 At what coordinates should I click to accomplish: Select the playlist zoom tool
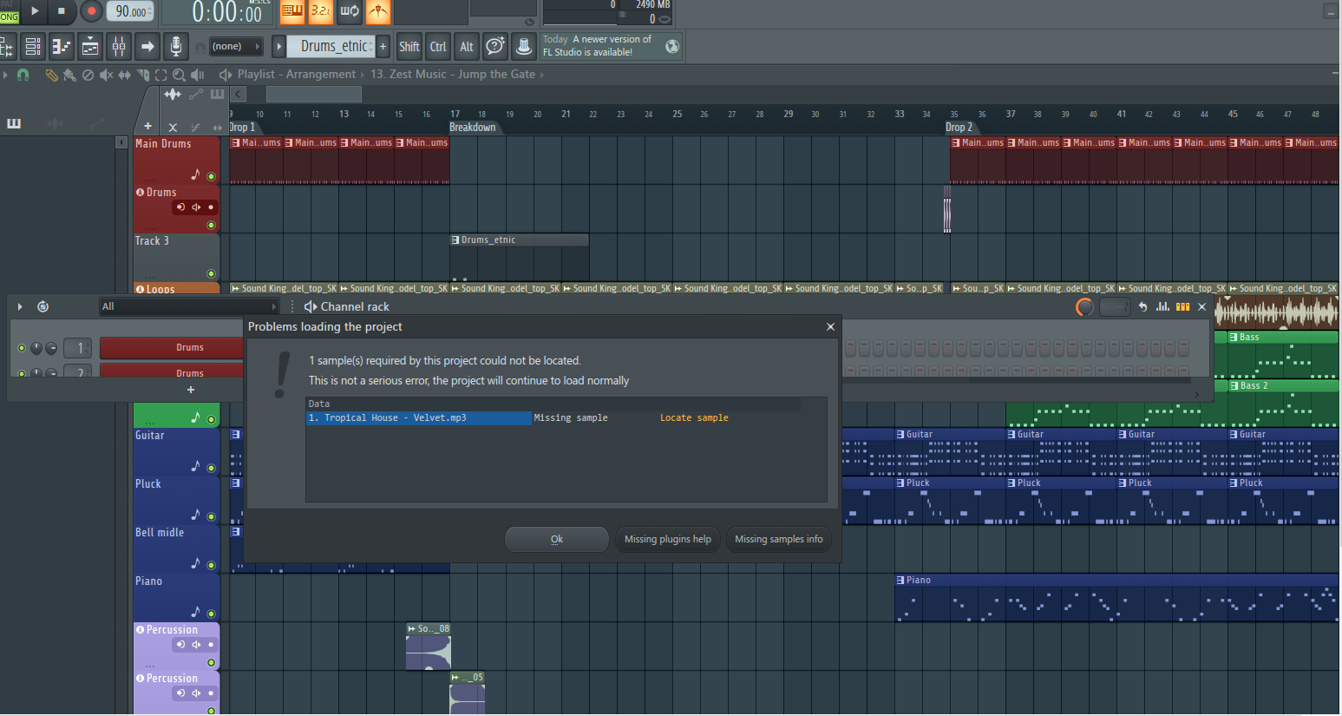point(179,75)
